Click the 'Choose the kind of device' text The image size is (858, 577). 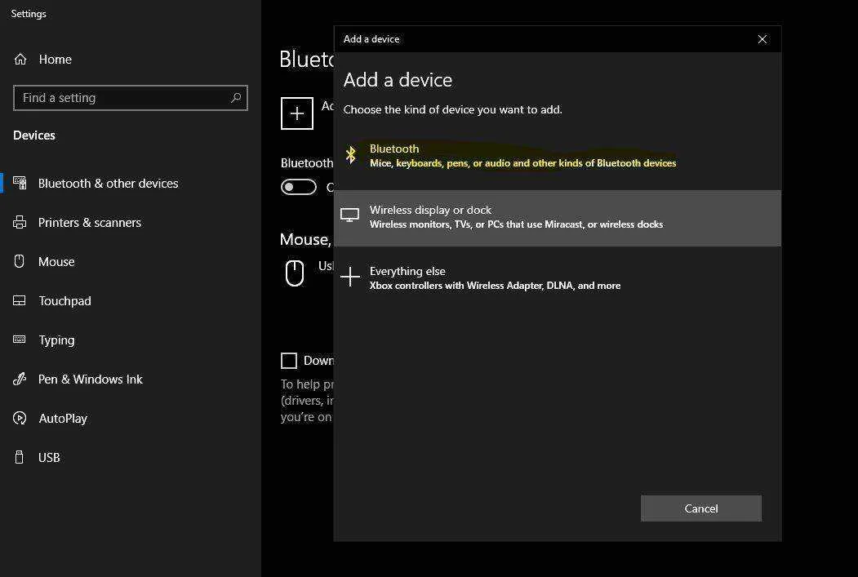[452, 109]
